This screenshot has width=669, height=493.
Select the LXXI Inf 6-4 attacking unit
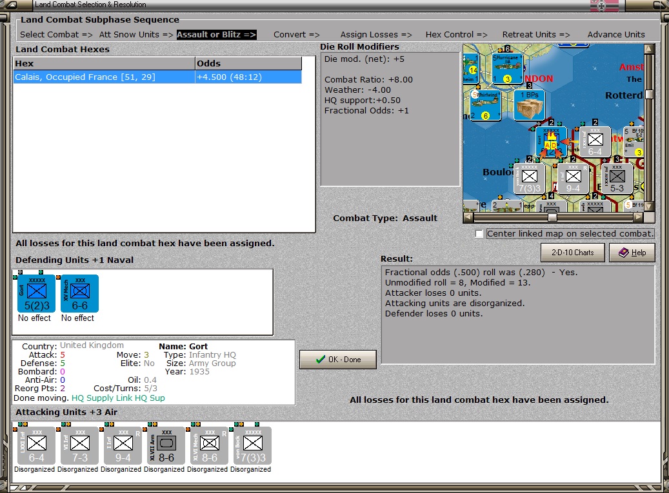pos(36,445)
